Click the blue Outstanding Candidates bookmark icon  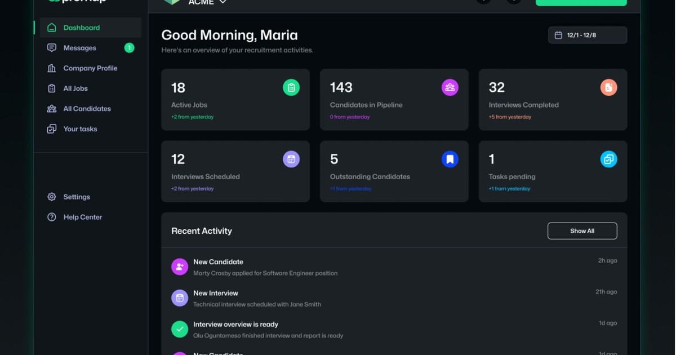pyautogui.click(x=450, y=159)
